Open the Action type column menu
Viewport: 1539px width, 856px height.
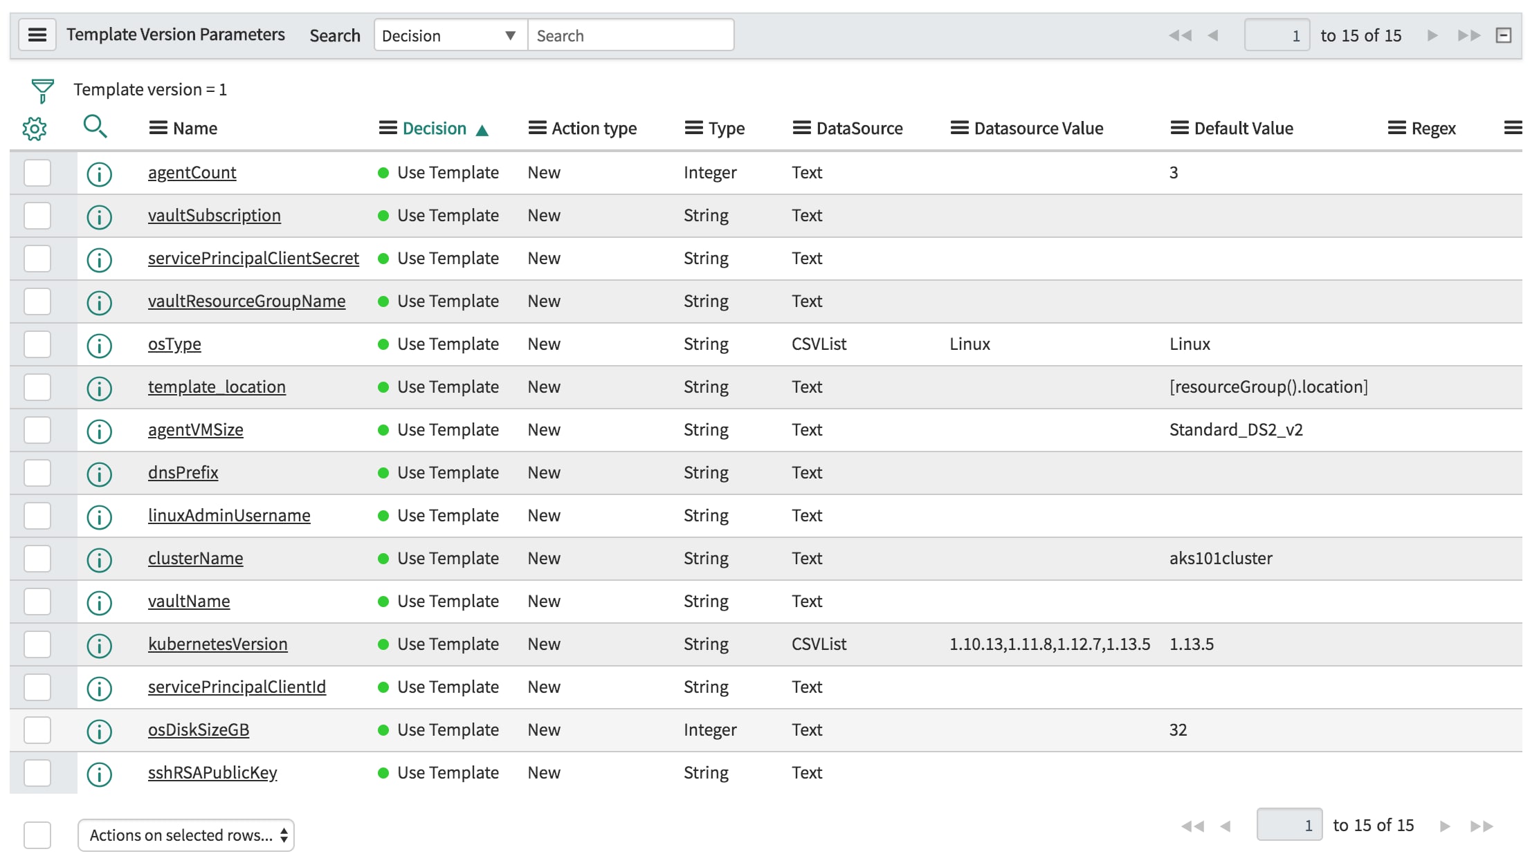pyautogui.click(x=537, y=128)
